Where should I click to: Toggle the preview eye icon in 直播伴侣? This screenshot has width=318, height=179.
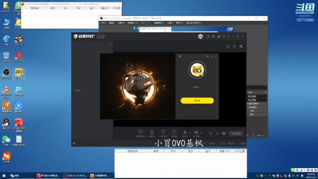(217, 133)
